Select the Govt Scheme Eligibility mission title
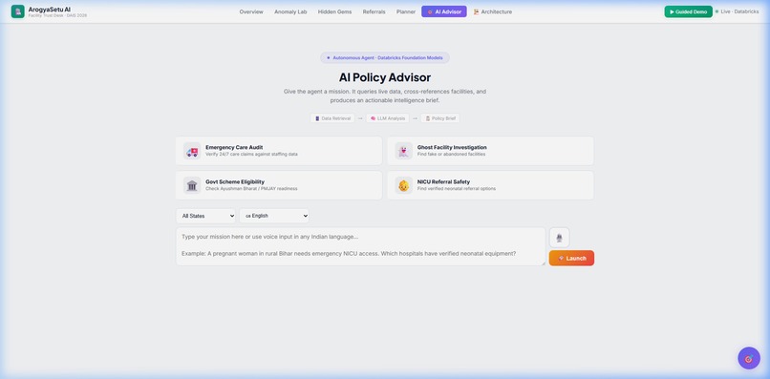This screenshot has width=770, height=379. tap(235, 181)
